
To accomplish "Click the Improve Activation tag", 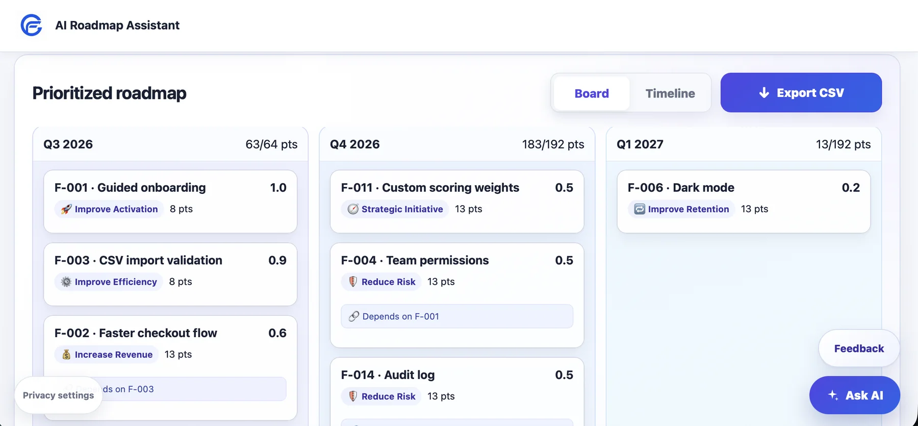I will (x=109, y=209).
